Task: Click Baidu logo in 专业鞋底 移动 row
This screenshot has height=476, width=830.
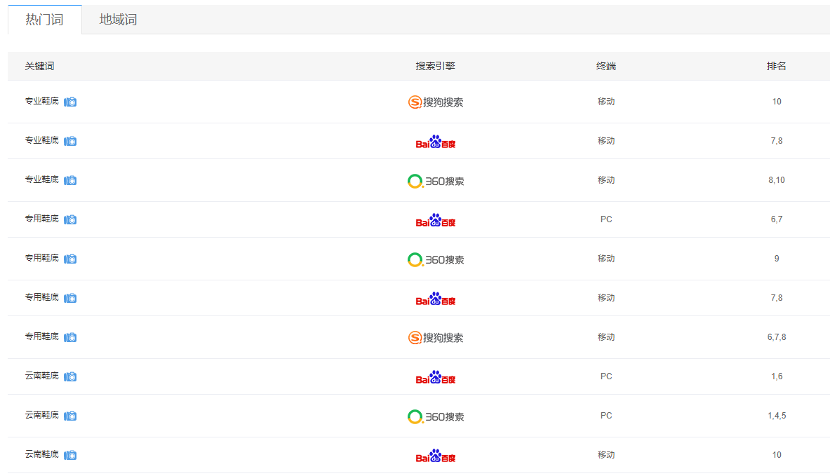Action: [436, 142]
